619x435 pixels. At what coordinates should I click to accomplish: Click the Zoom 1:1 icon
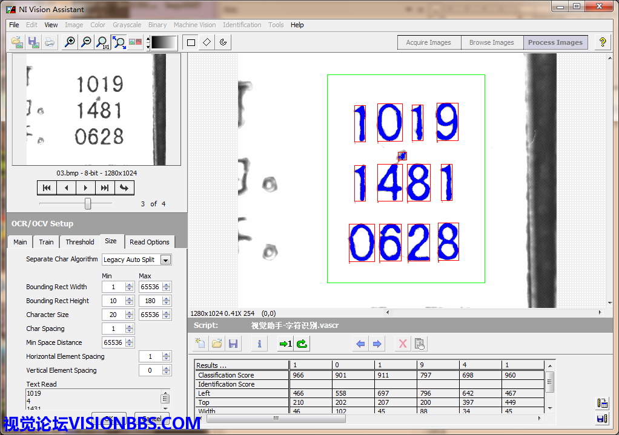[x=103, y=42]
